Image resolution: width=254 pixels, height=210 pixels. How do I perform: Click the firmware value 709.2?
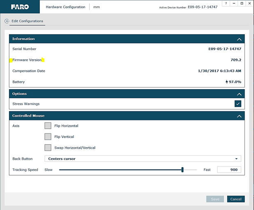(236, 60)
